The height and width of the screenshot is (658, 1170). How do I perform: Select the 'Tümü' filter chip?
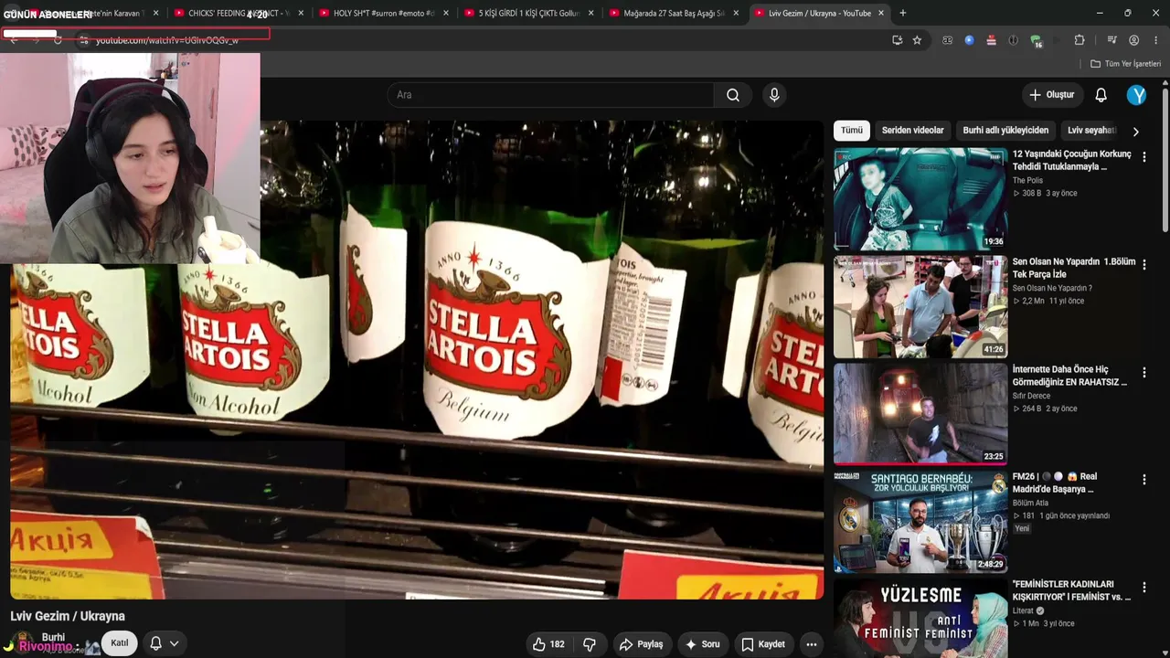point(851,131)
